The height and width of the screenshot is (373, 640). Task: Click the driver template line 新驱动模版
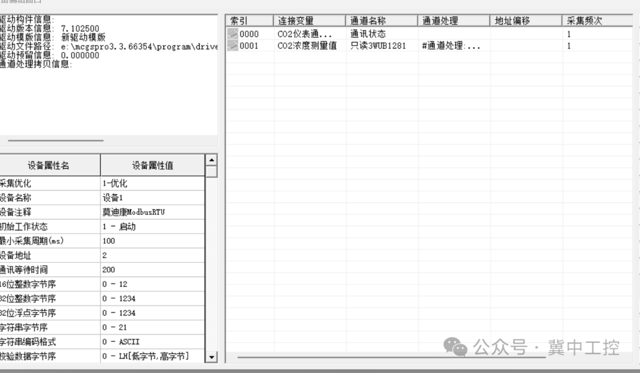pyautogui.click(x=53, y=37)
